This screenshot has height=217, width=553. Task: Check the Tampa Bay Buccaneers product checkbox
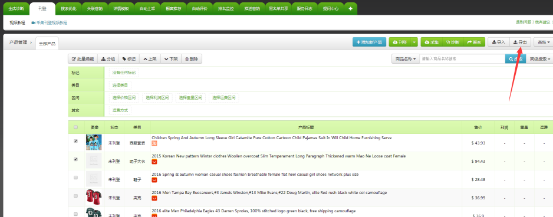tap(76, 196)
